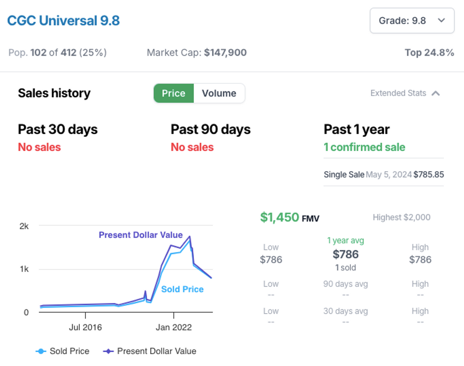The image size is (464, 366).
Task: Click the Present Dollar Value chart annotation
Action: pyautogui.click(x=141, y=235)
